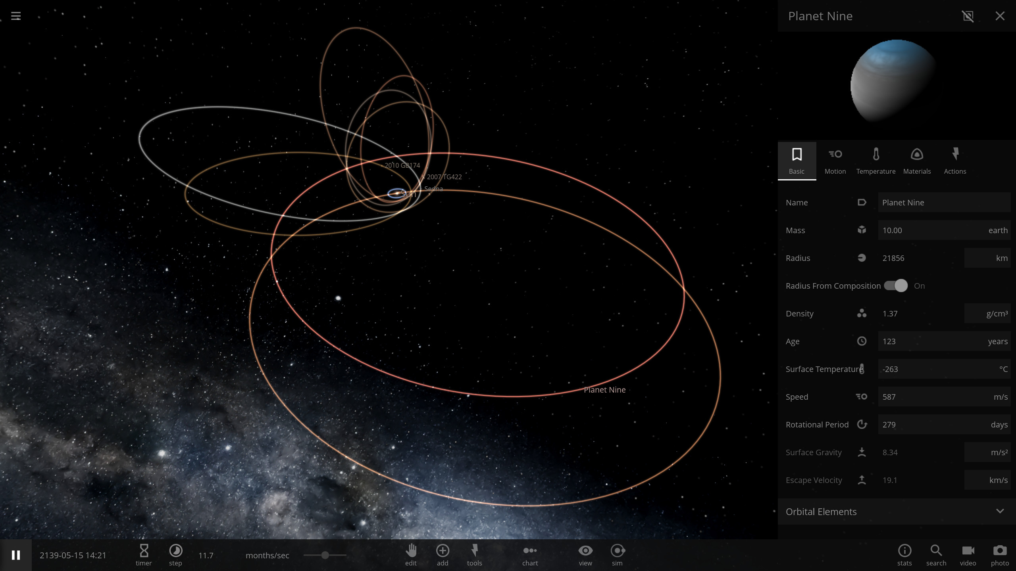This screenshot has height=571, width=1016.
Task: Switch to the Temperature tab
Action: point(876,160)
